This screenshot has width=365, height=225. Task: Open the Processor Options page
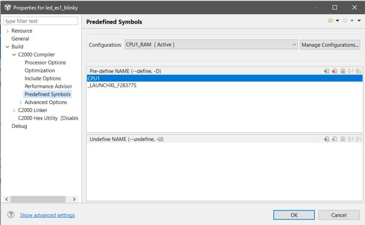click(x=45, y=63)
